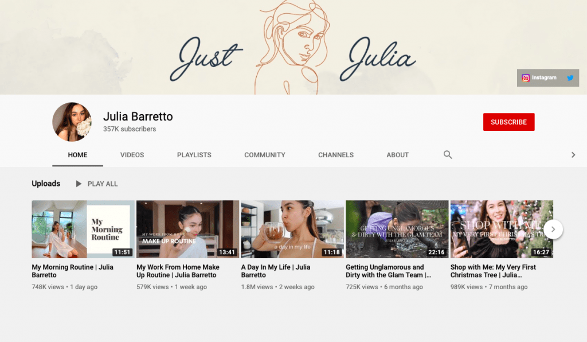Click the channel search magnifier icon
This screenshot has height=342, width=587.
(448, 155)
